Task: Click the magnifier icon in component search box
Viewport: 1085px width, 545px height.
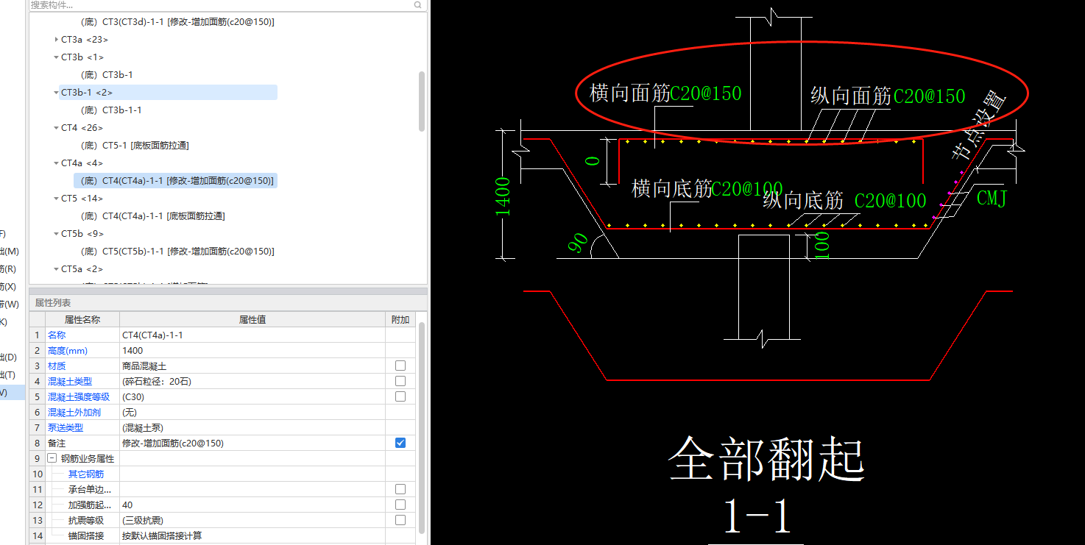Action: [x=418, y=4]
